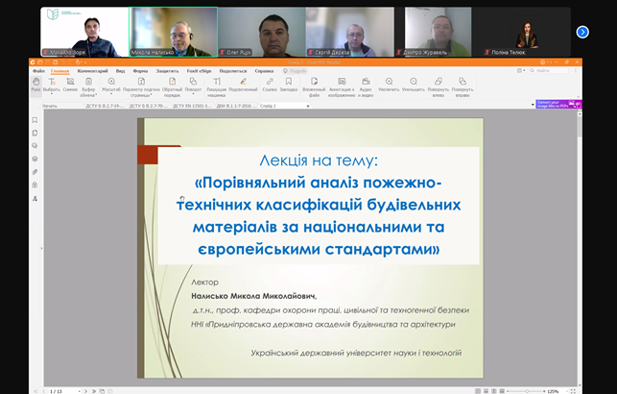
Task: Open Параметр подгона страницы option
Action: click(x=141, y=86)
